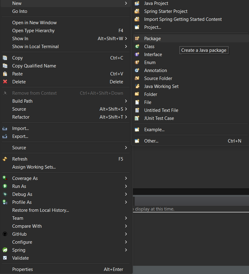
Task: Select the green Class icon
Action: click(138, 46)
